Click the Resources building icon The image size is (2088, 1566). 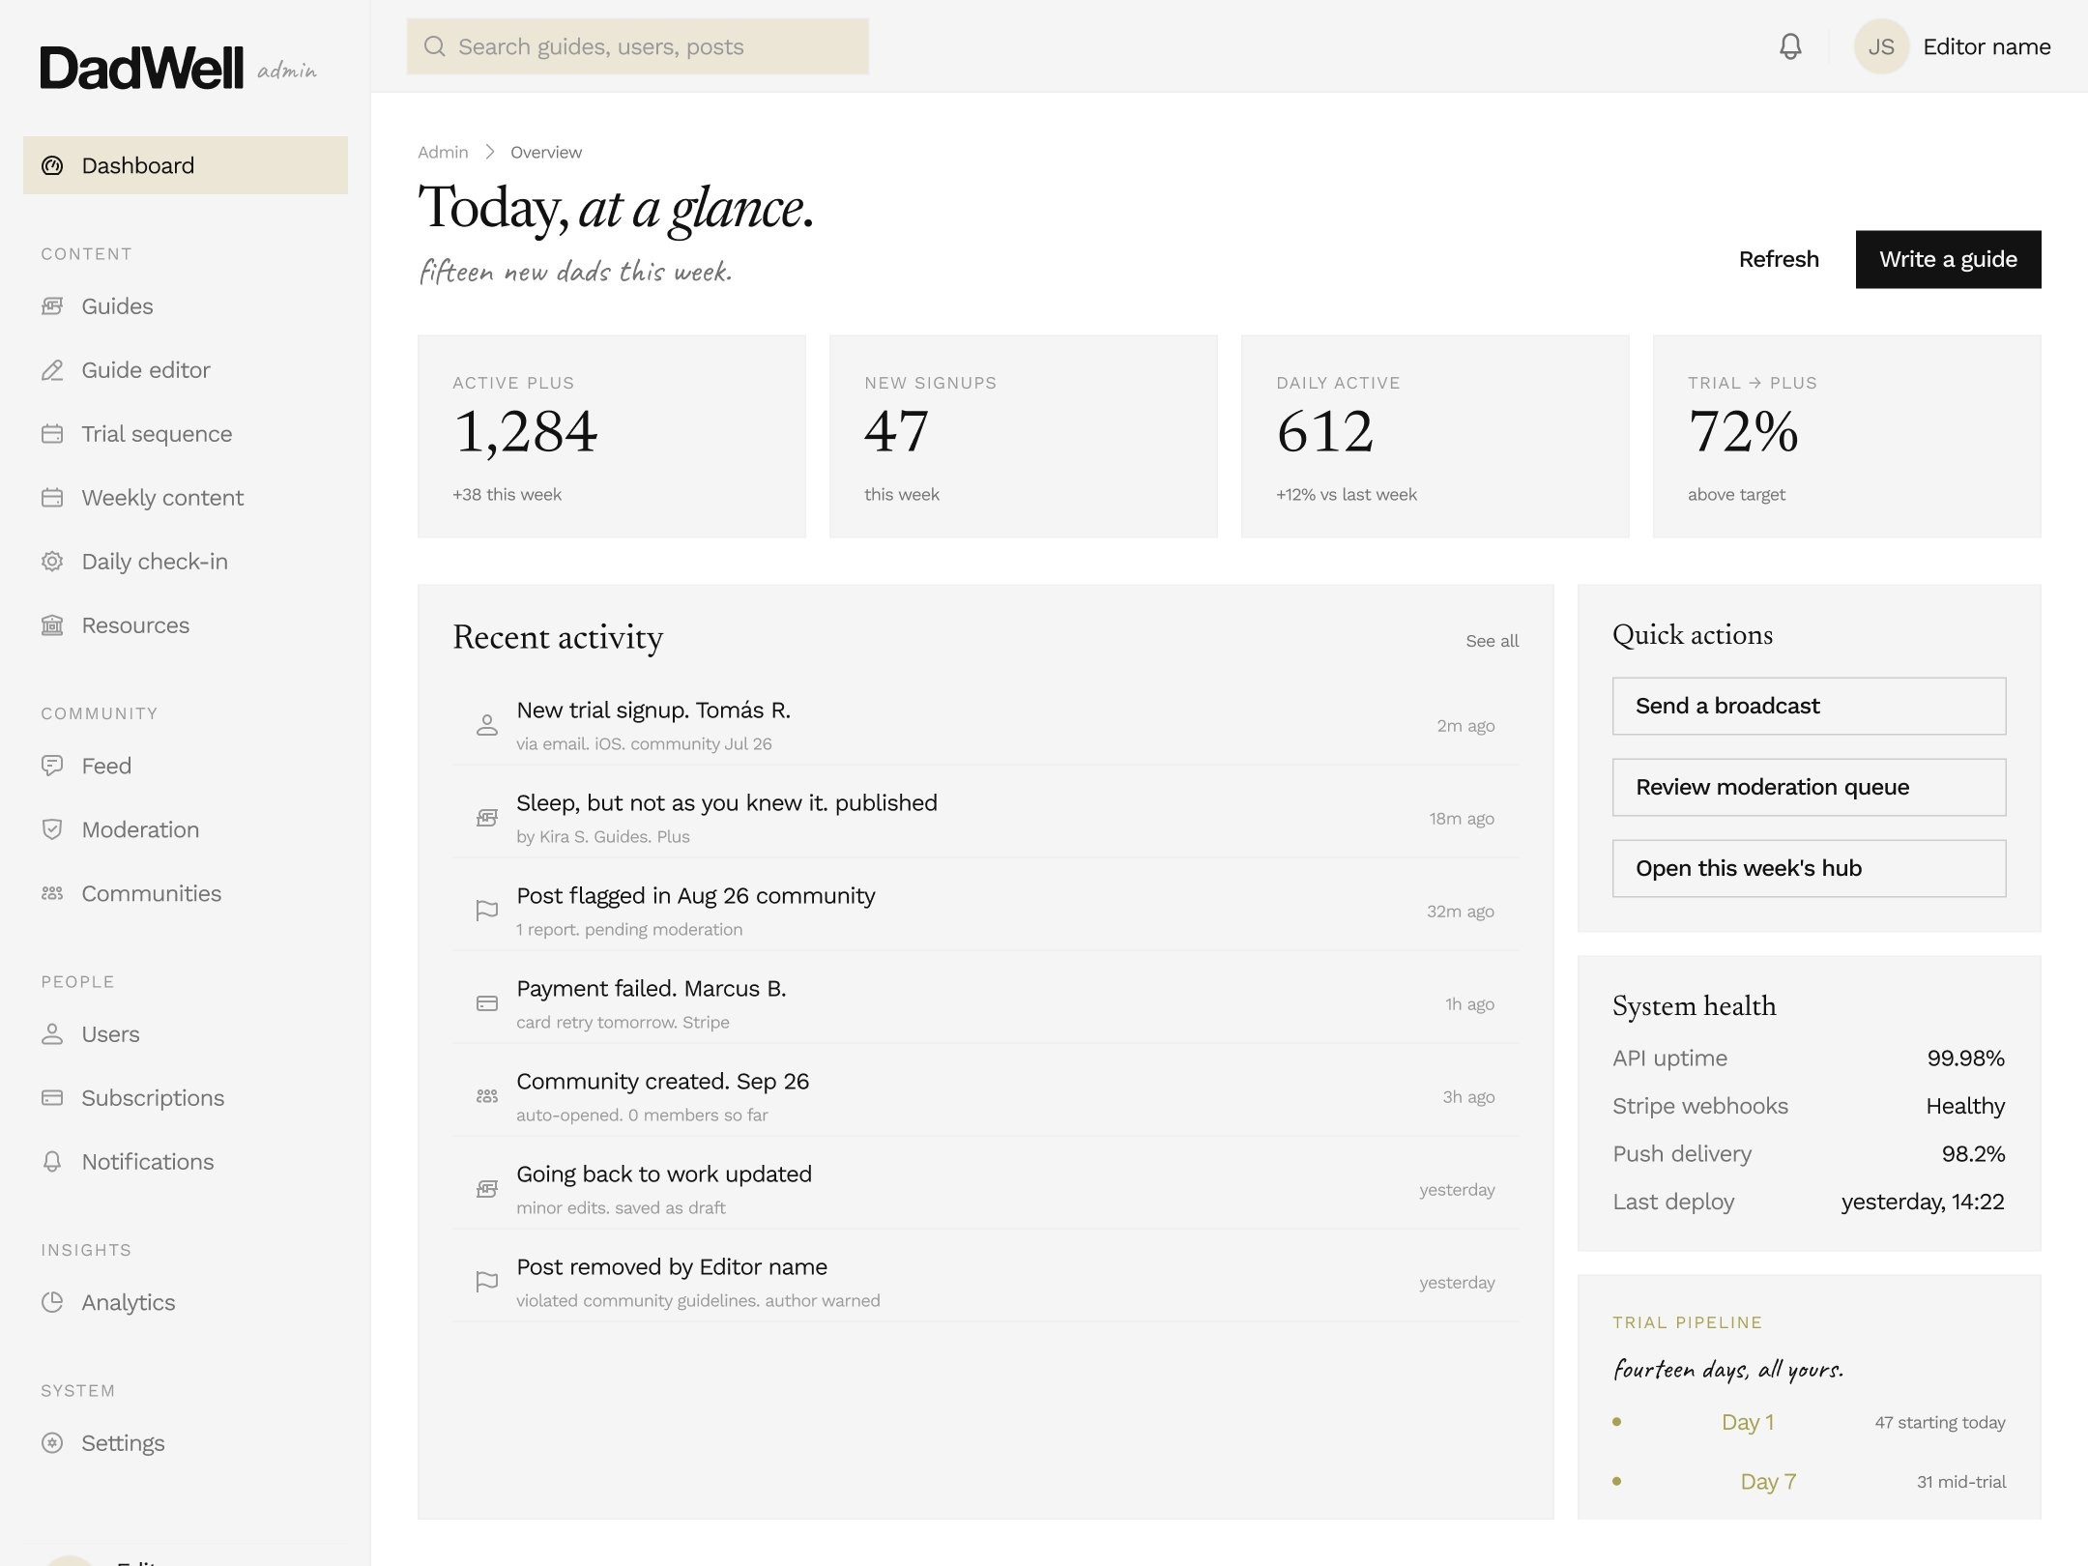[52, 625]
